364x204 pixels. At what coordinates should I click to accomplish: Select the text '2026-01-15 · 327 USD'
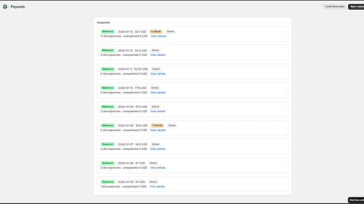132,32
